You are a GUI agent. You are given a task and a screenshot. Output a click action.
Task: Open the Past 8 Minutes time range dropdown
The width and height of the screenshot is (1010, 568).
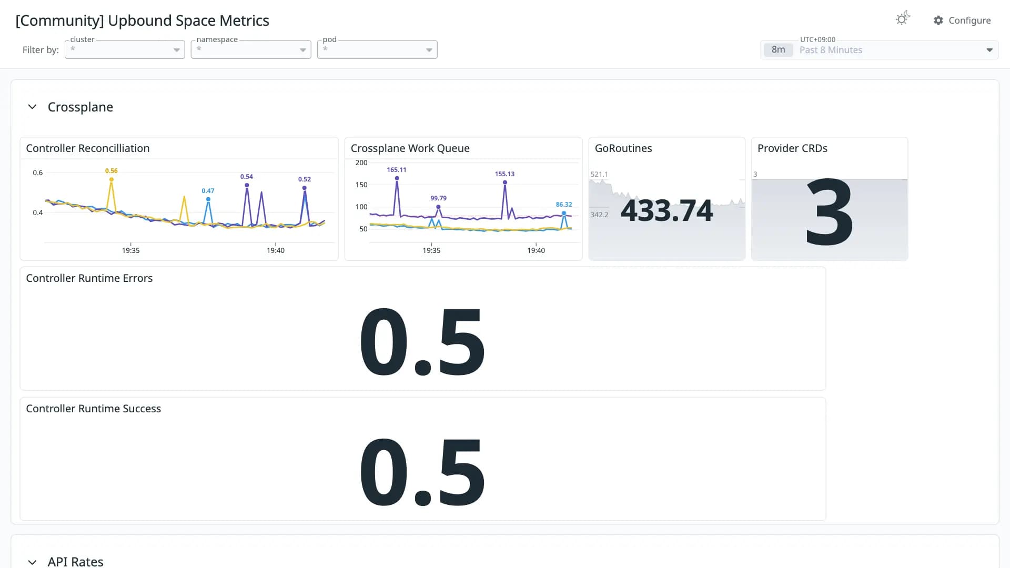pyautogui.click(x=879, y=50)
